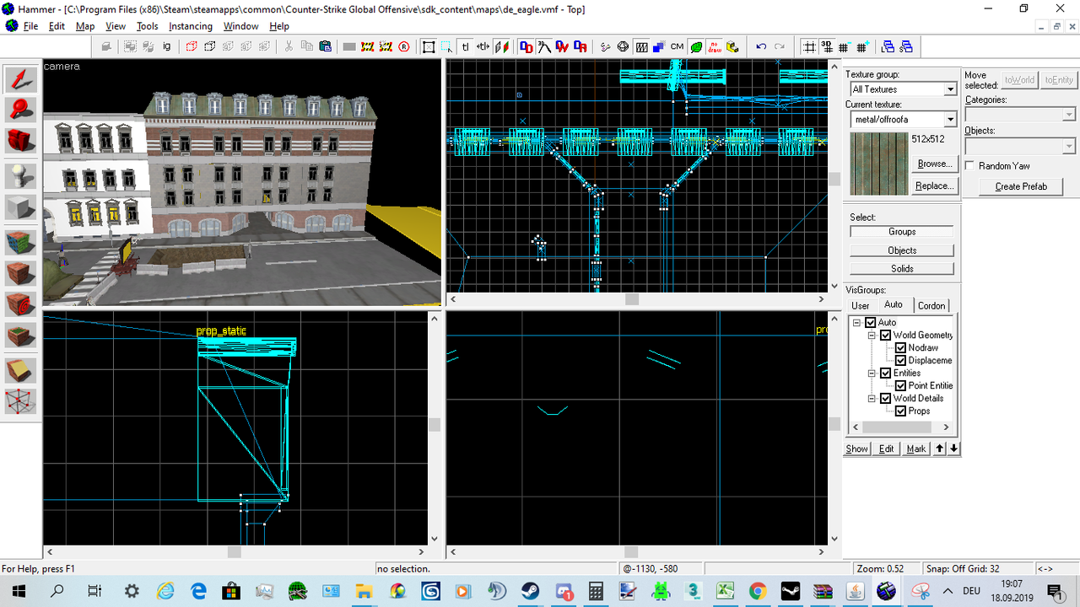The width and height of the screenshot is (1080, 607).
Task: Select the red arrow Selection tool
Action: pyautogui.click(x=21, y=79)
